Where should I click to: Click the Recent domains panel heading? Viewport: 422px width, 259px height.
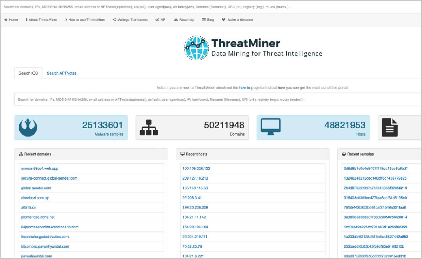pos(91,154)
